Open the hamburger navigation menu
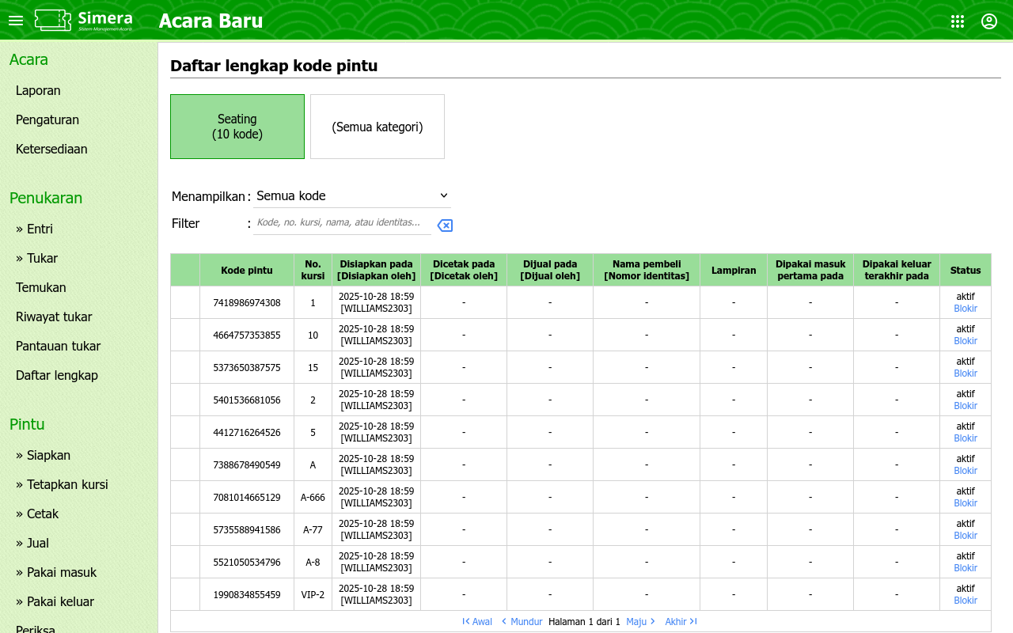1013x633 pixels. [x=16, y=21]
